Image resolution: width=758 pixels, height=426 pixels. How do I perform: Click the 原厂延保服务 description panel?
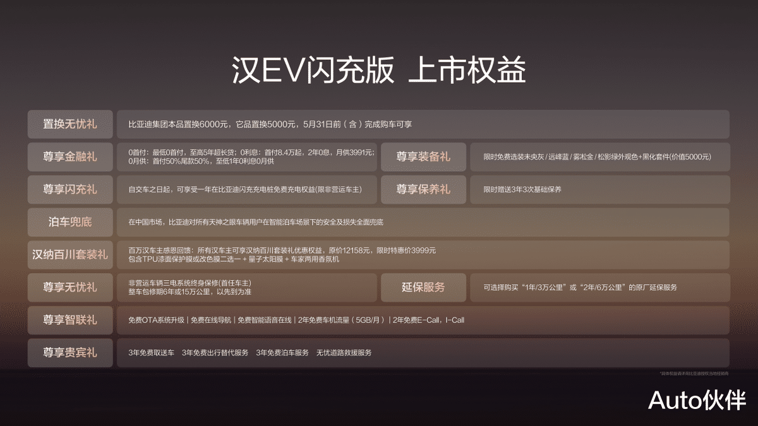point(600,287)
